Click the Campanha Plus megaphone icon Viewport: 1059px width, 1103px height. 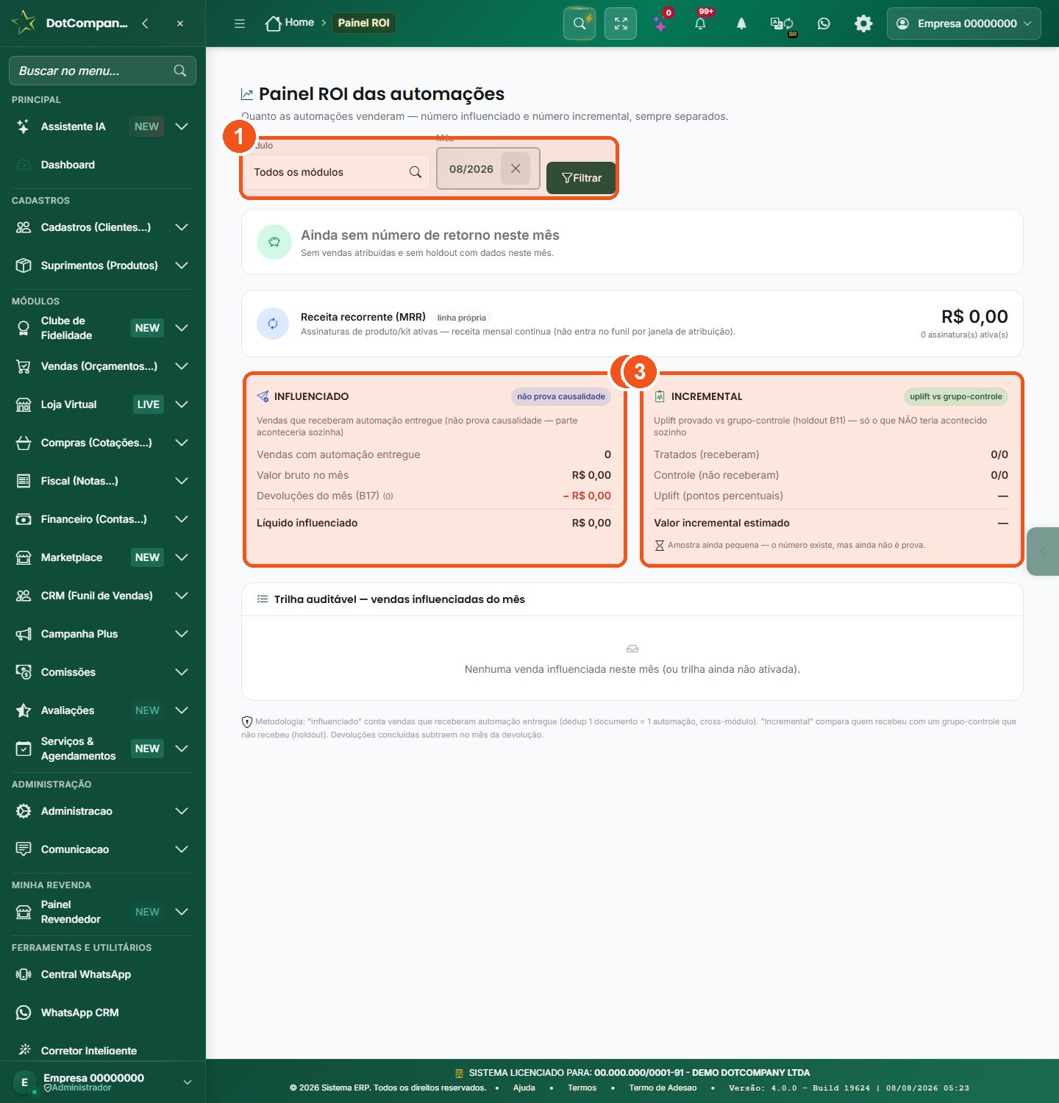[24, 634]
